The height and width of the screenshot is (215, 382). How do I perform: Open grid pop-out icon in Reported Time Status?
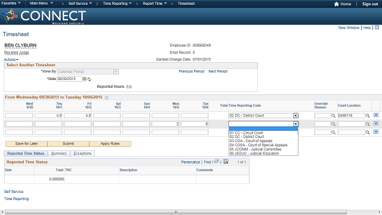(217, 161)
